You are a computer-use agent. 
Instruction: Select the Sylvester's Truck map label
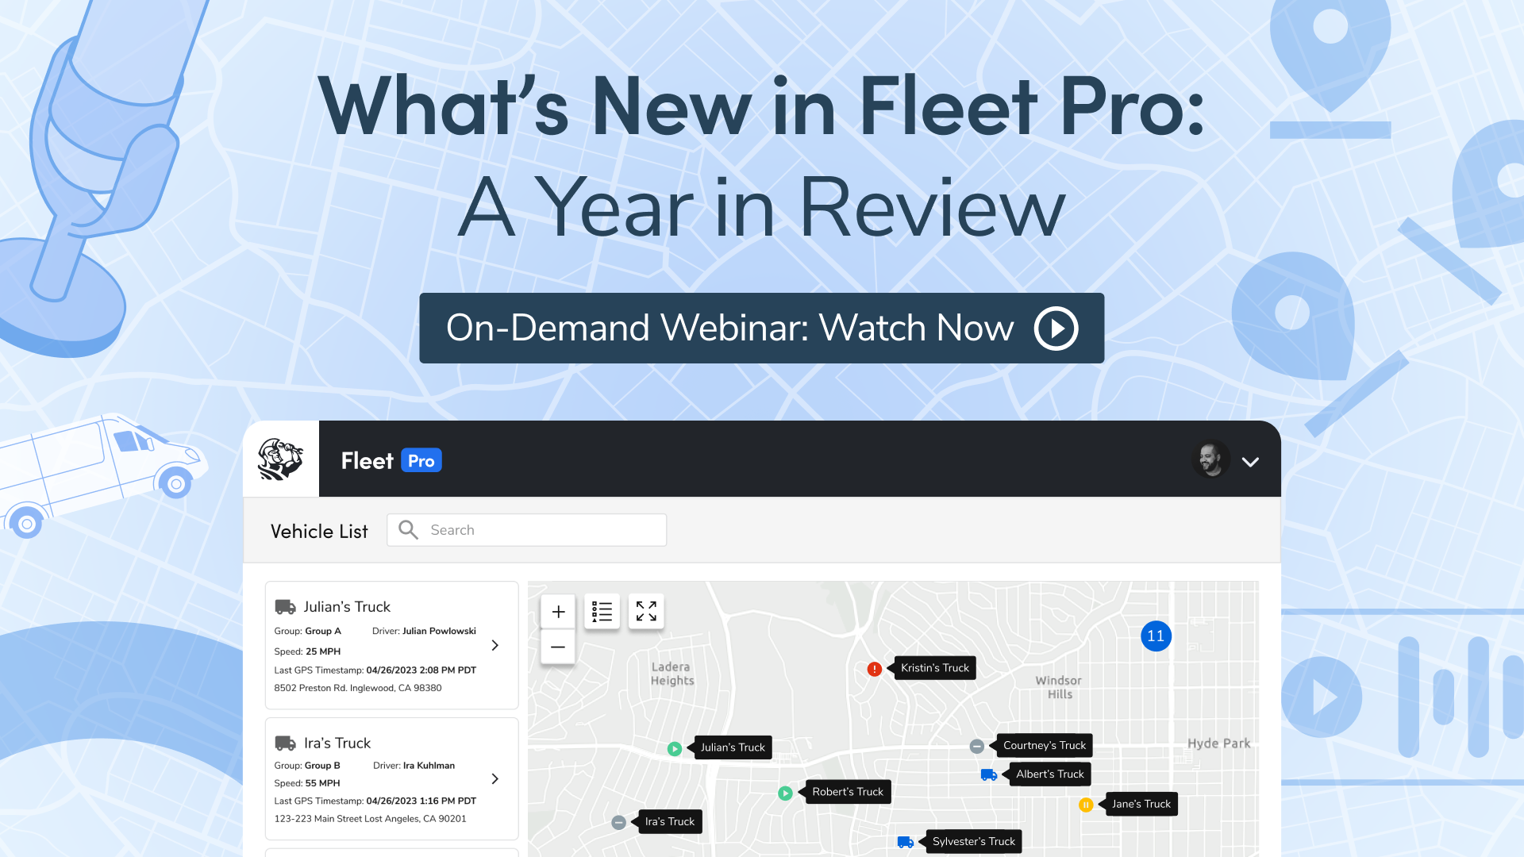point(973,841)
